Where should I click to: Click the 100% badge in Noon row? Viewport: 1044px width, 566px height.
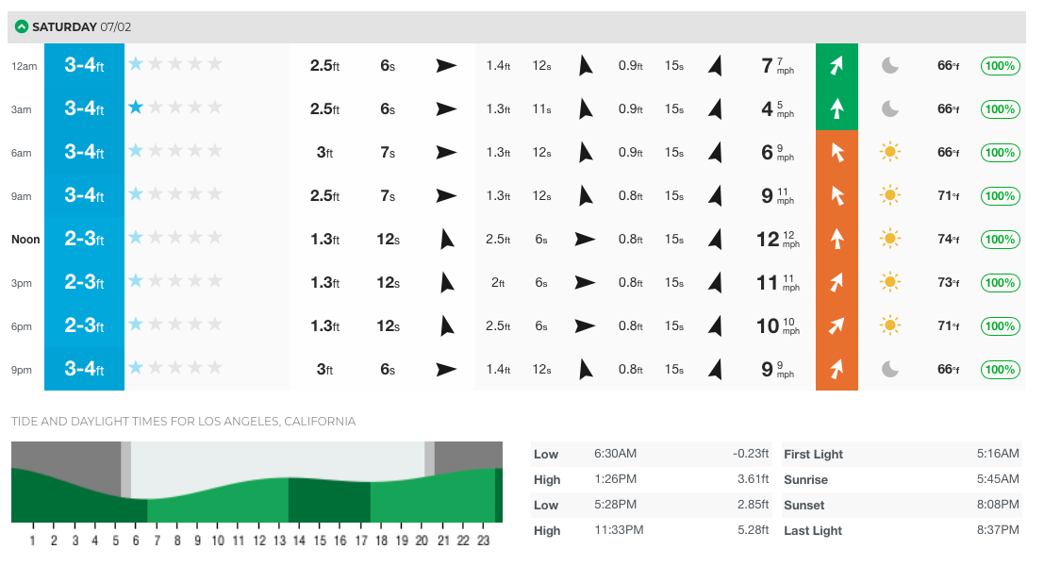click(1001, 240)
